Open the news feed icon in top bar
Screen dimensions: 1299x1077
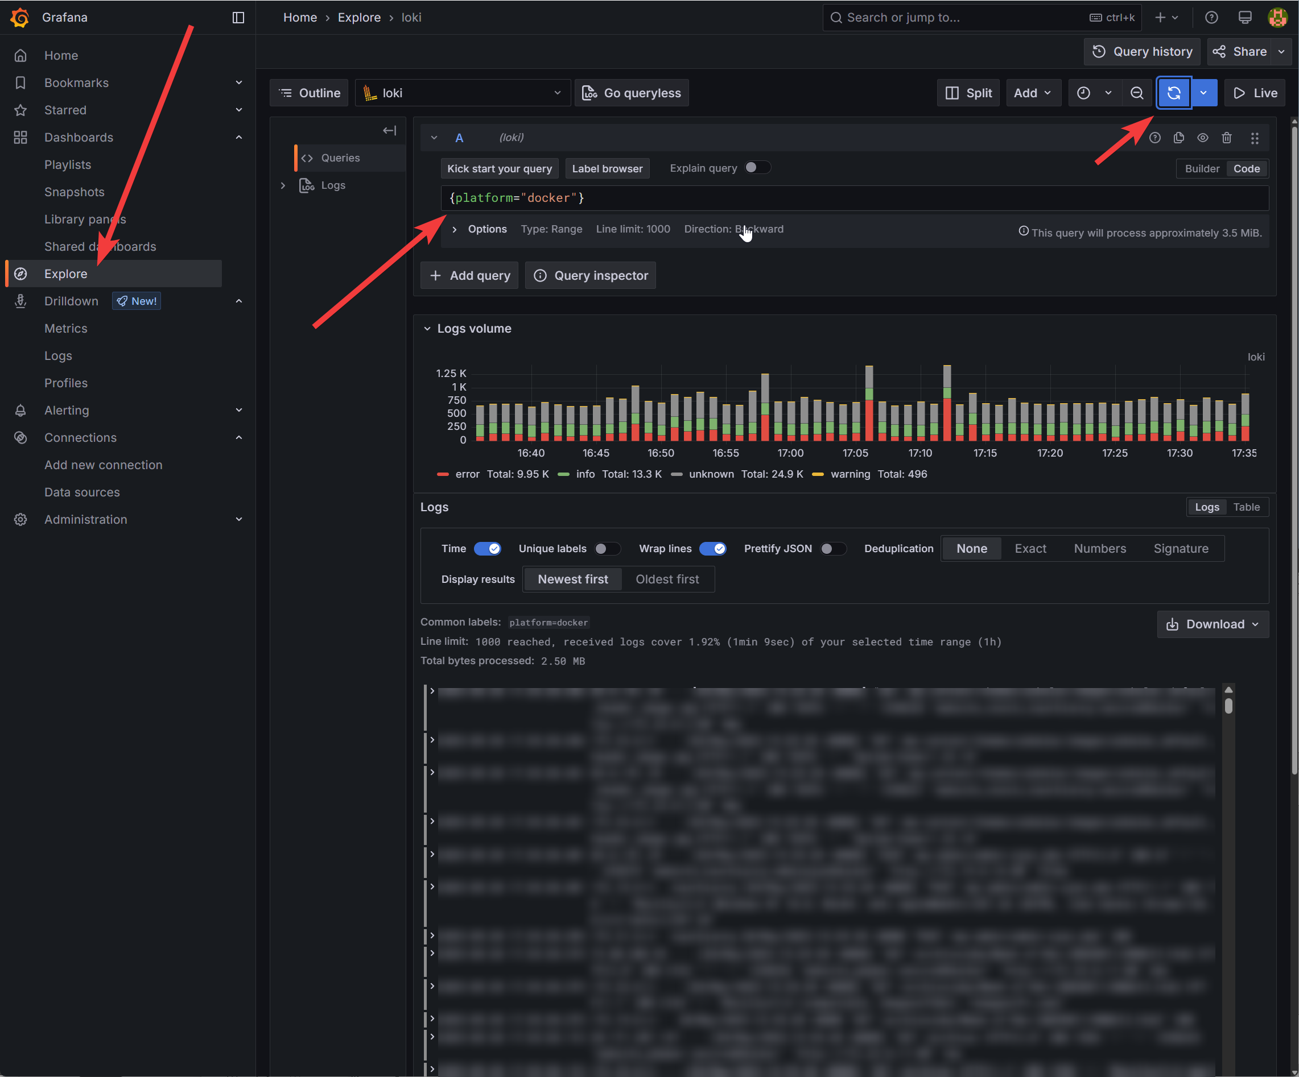pyautogui.click(x=1244, y=17)
